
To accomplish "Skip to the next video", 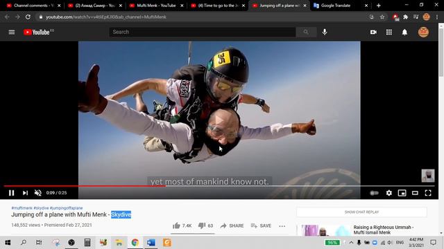I will [25, 193].
